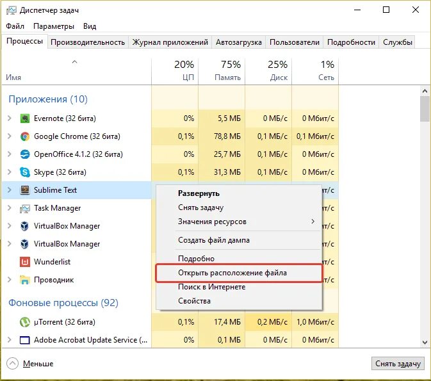The image size is (431, 381).
Task: Click the Снять задачу button at bottom
Action: point(398,364)
